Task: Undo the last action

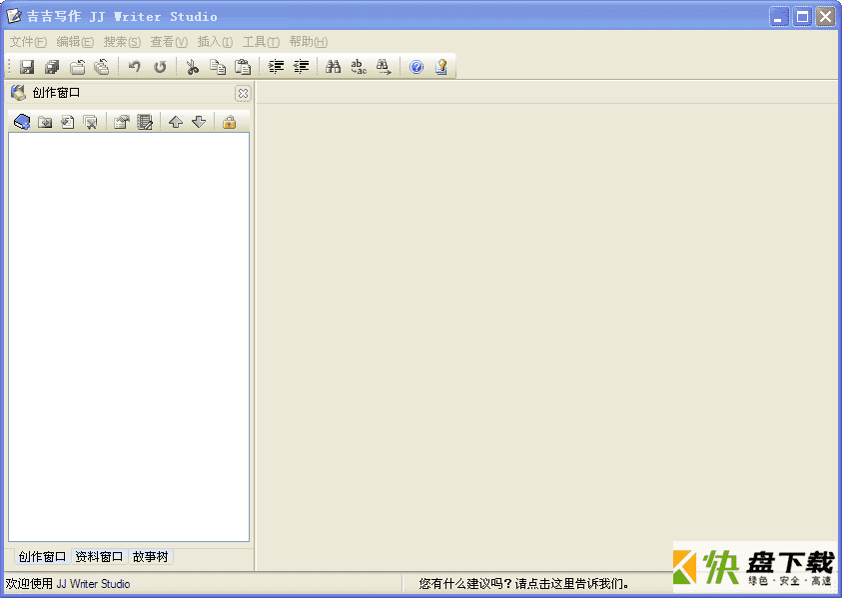Action: point(134,67)
